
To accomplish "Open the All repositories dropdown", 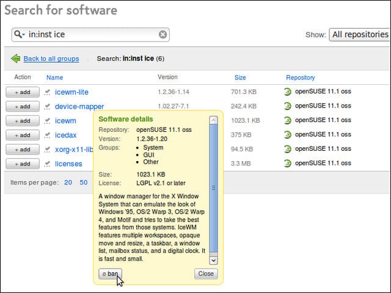I will click(360, 34).
